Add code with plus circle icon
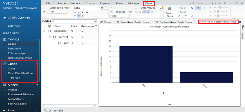245x112 pixels. [x=50, y=26]
